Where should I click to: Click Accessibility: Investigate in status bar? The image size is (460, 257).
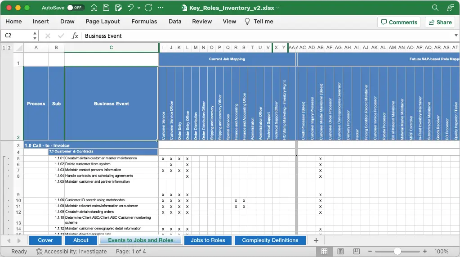pos(71,252)
